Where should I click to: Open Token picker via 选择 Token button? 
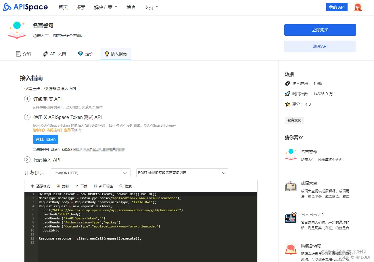[45, 139]
